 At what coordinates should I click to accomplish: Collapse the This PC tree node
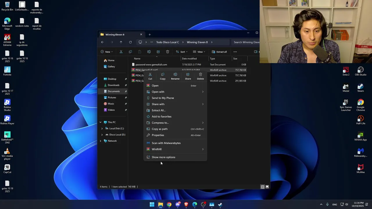click(101, 122)
